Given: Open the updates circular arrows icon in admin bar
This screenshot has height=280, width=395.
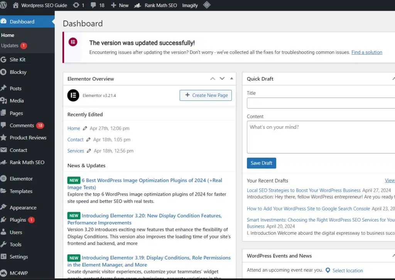Looking at the screenshot, I should [76, 5].
